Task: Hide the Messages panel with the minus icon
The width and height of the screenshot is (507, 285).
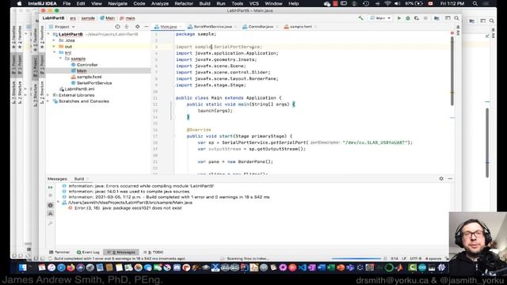Action: 450,179
